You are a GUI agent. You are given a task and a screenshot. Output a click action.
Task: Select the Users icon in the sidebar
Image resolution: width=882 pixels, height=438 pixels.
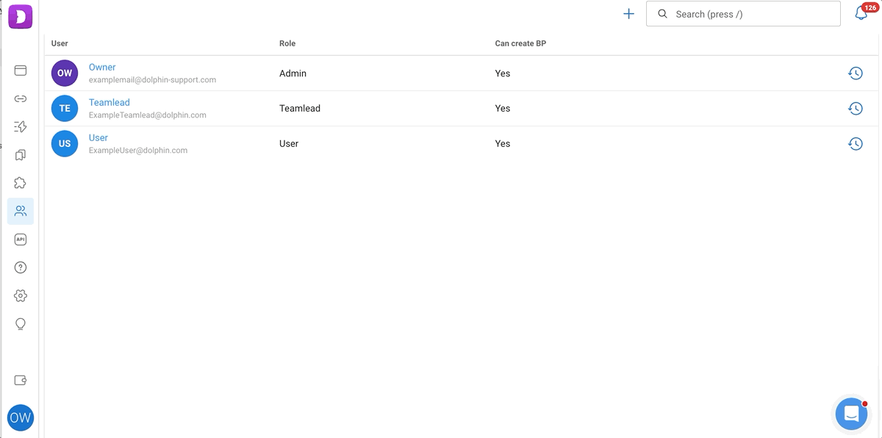point(21,211)
